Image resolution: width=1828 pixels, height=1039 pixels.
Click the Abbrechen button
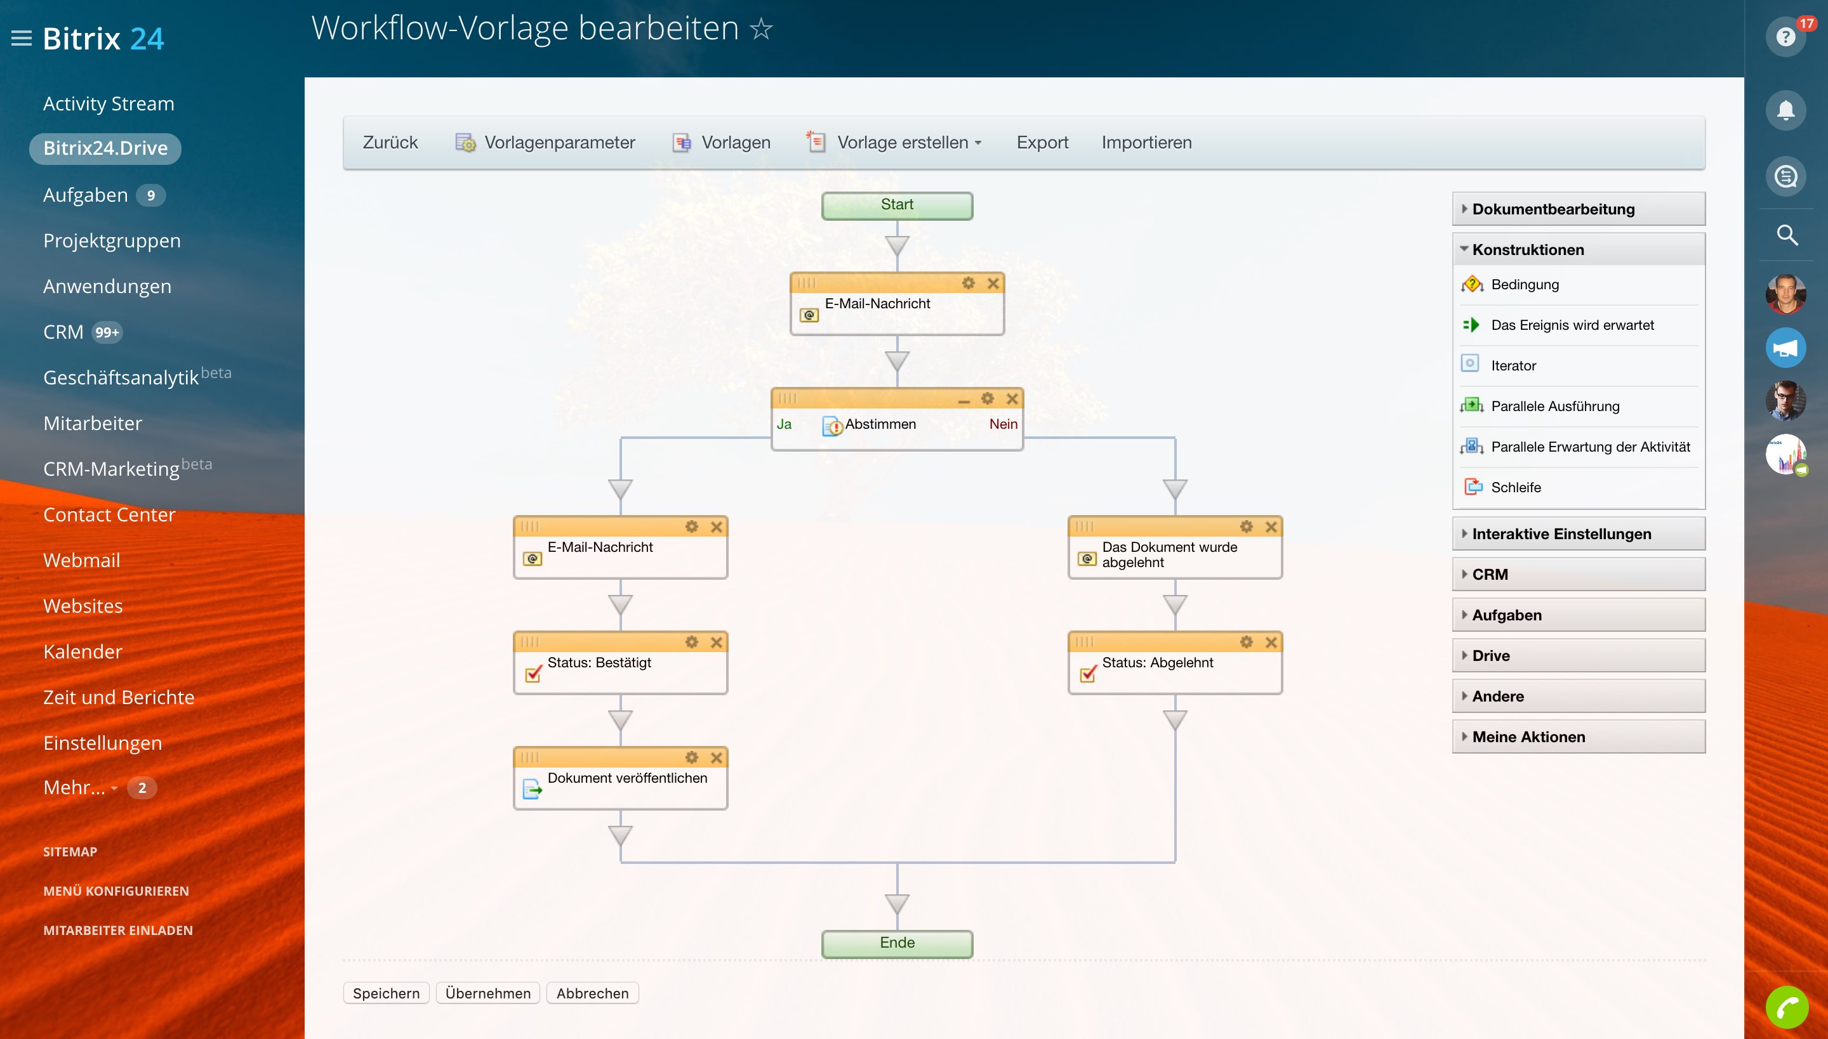coord(592,993)
